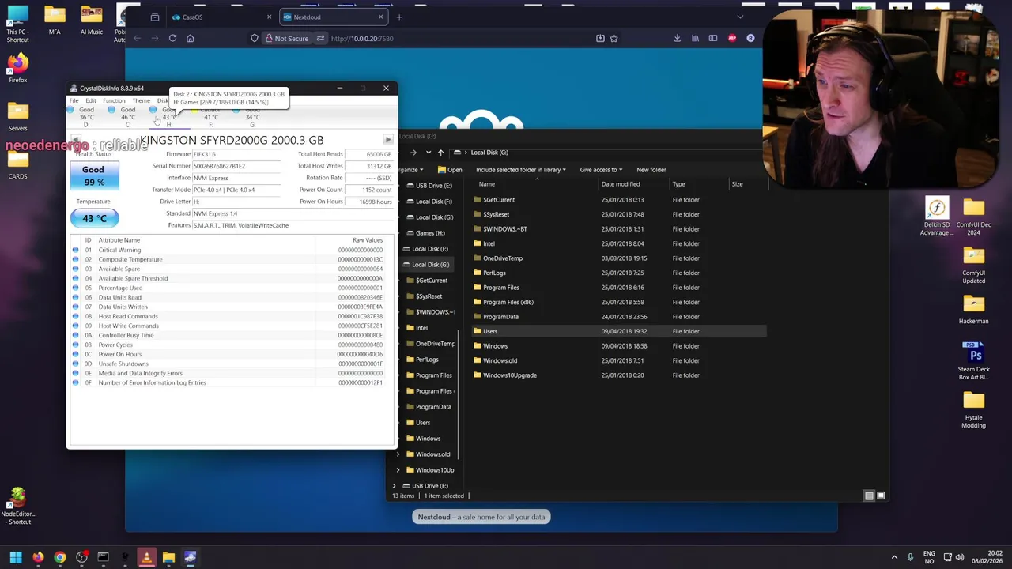This screenshot has width=1012, height=569.
Task: Open the Edit menu in CrystalDiskInfo
Action: [x=91, y=101]
